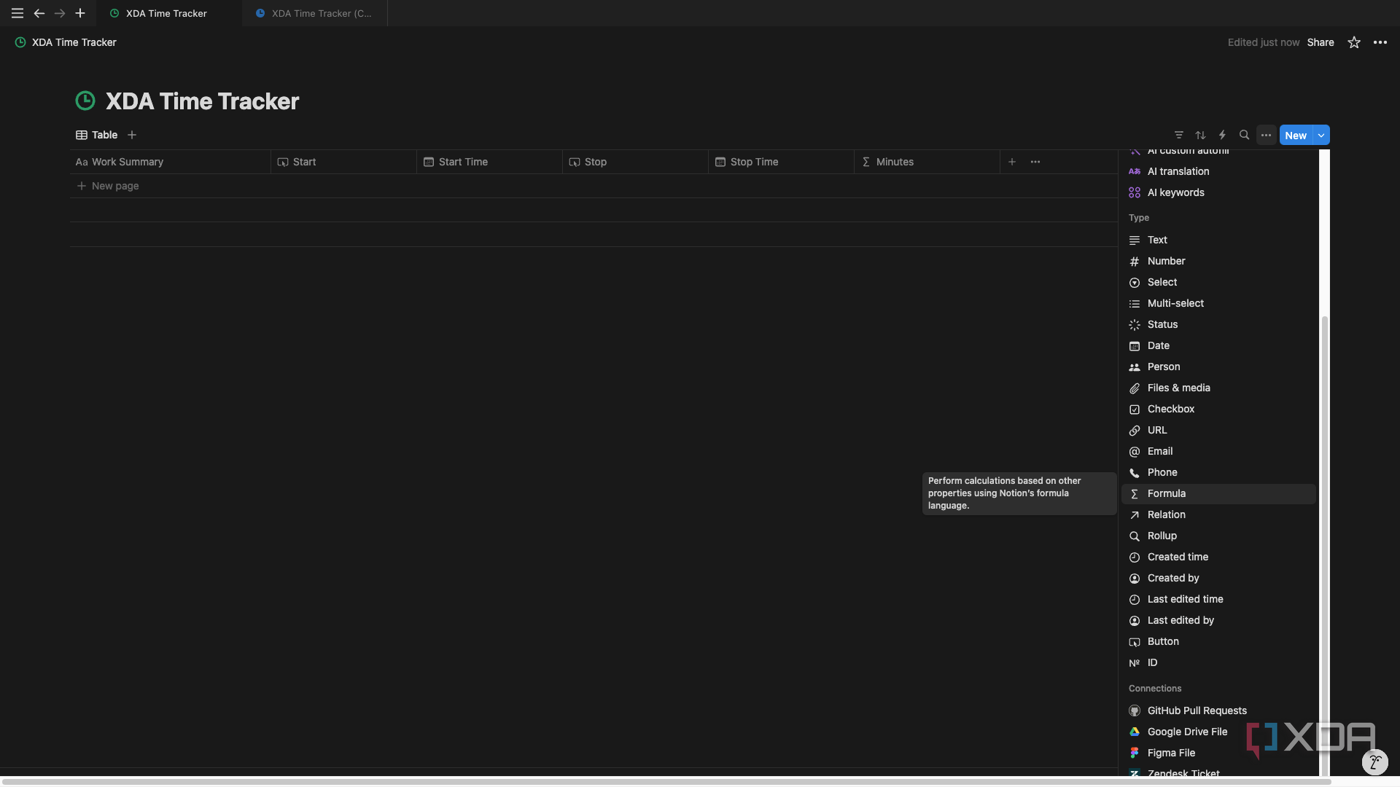Switch to the XDA Time Tracker (C... tab
The height and width of the screenshot is (787, 1400).
pos(314,13)
